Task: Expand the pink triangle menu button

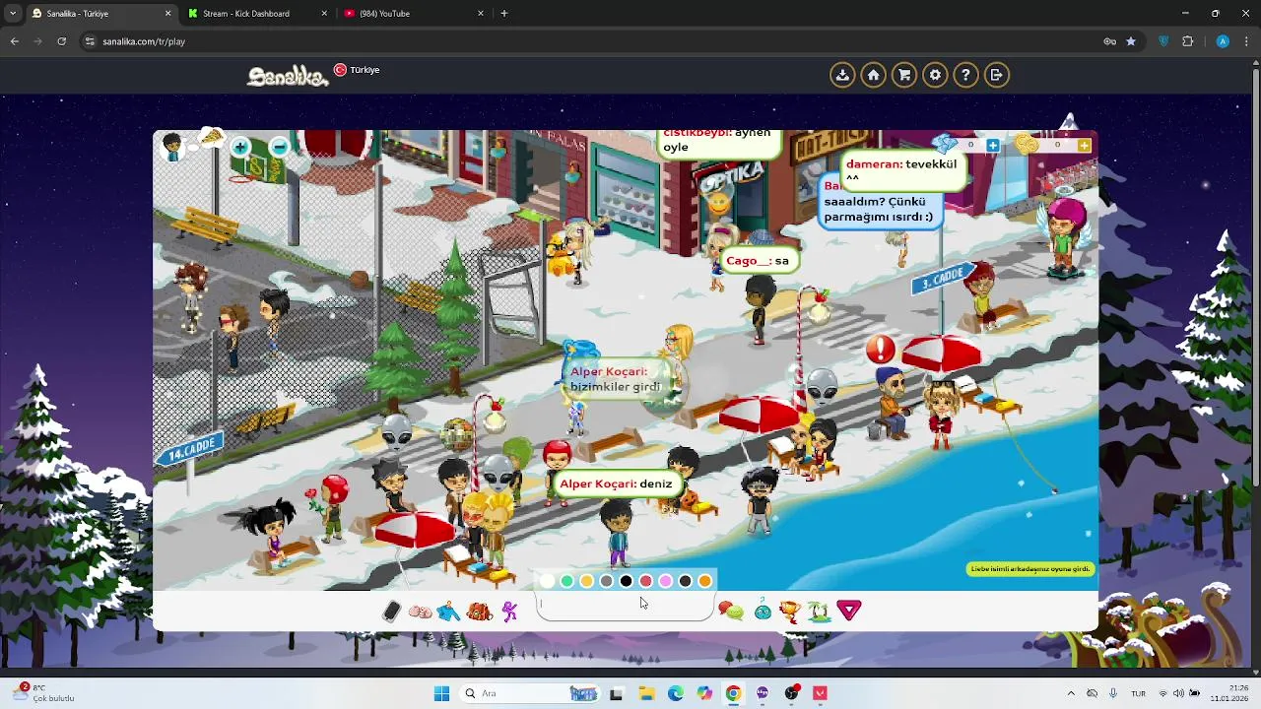Action: tap(849, 612)
